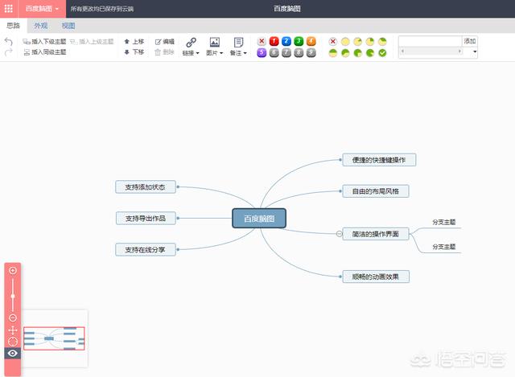This screenshot has height=377, width=515.
Task: Toggle the navigator eye icon
Action: click(x=13, y=353)
